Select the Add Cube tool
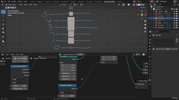179x100 pixels. (x=3, y=45)
